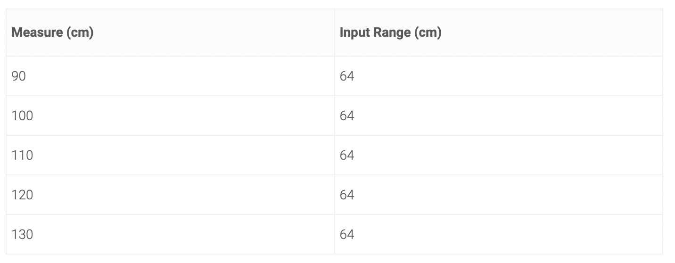Image resolution: width=675 pixels, height=263 pixels.
Task: Click the 64 input range in the 110 row
Action: [x=347, y=155]
